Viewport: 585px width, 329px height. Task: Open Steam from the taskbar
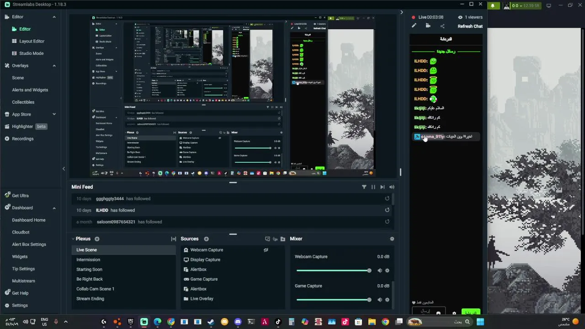tap(211, 322)
